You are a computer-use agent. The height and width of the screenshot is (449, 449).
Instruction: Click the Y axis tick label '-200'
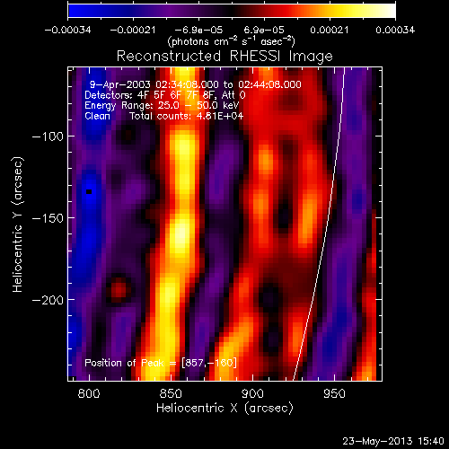pyautogui.click(x=48, y=300)
